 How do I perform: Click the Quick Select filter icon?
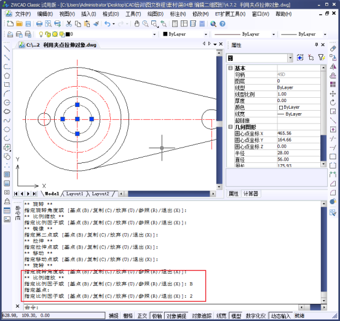[x=322, y=57]
